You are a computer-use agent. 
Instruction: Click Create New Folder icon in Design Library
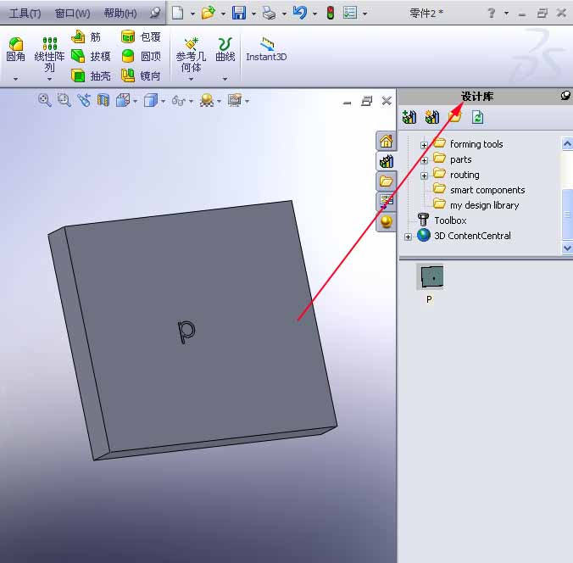click(x=454, y=117)
